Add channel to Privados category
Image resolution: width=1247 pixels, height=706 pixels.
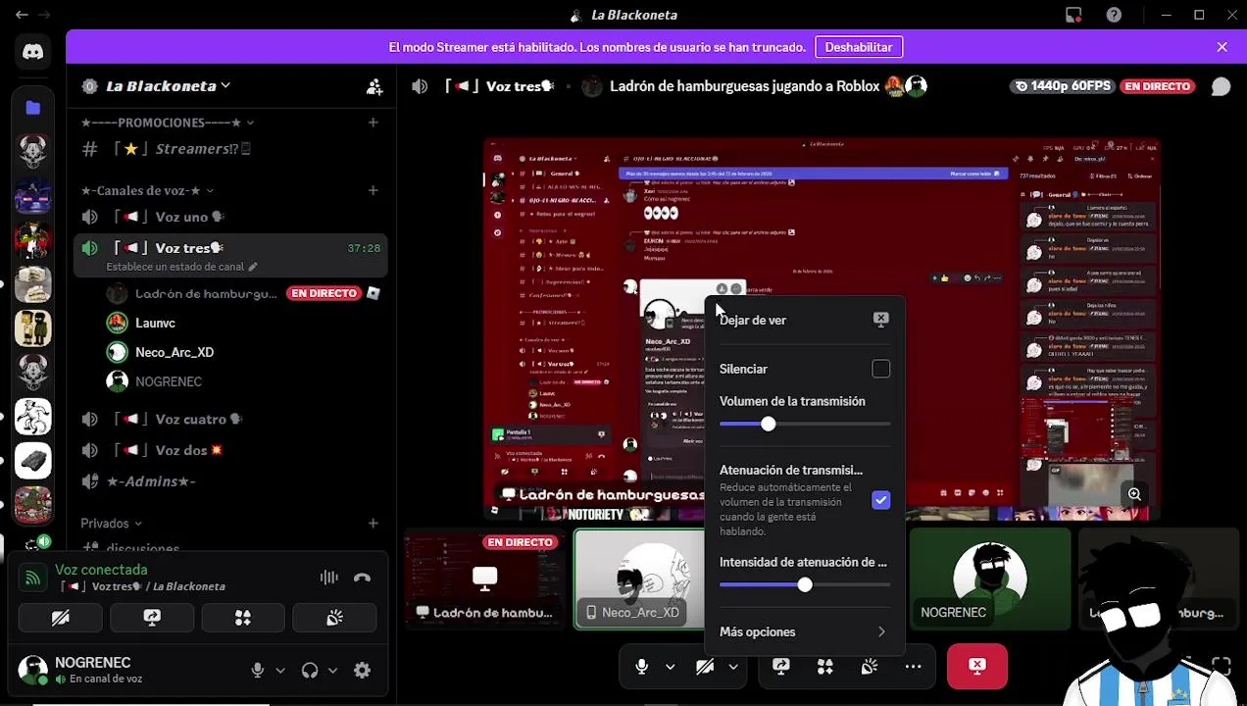coord(373,523)
